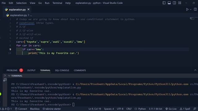198x111 pixels.
Task: Open the File menu
Action: point(3,3)
